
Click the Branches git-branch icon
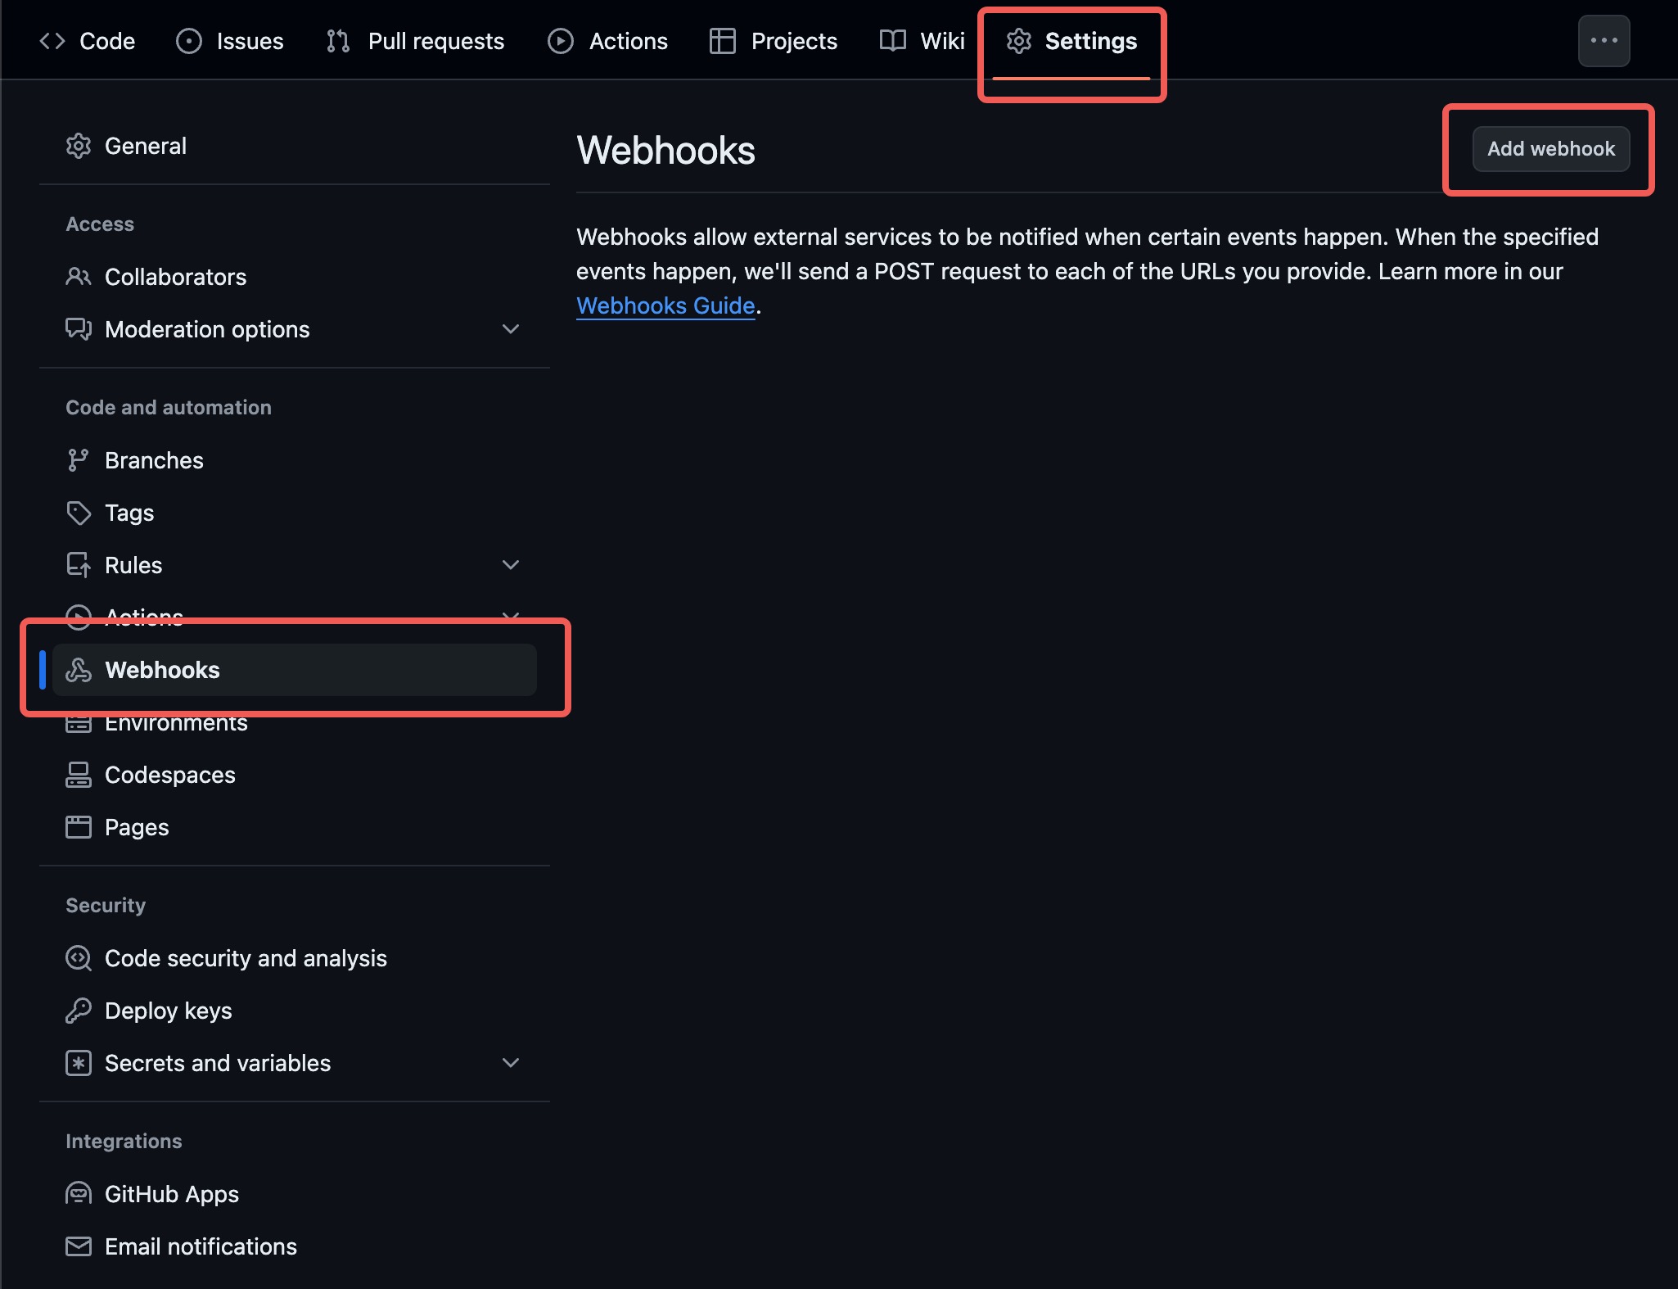tap(79, 460)
